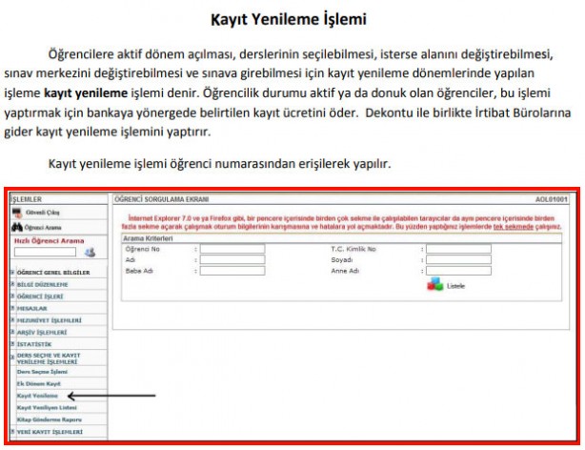This screenshot has width=585, height=450.
Task: Expand ÖĞRENCİ İŞLERİ plus icon
Action: 12,297
